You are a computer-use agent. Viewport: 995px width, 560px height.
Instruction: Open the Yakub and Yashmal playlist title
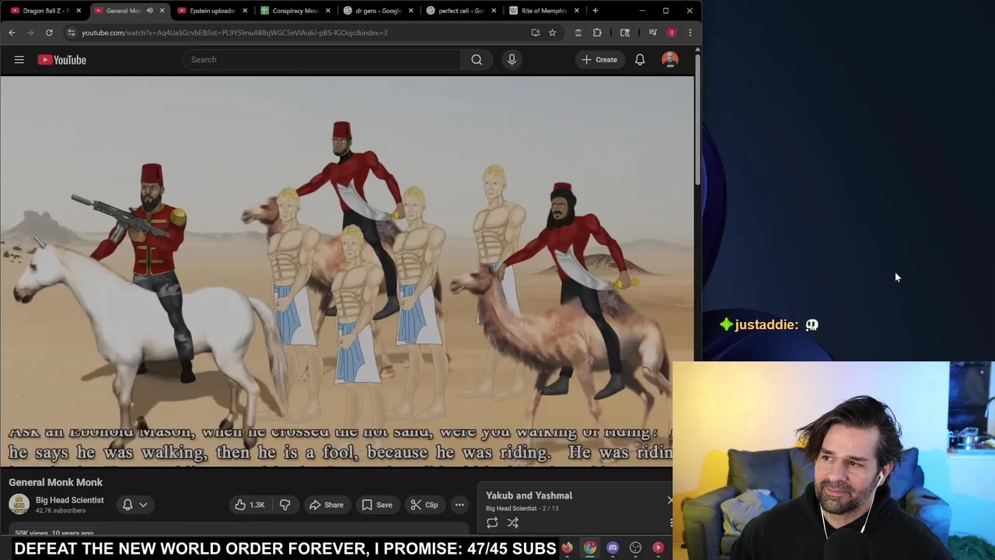[x=529, y=495]
